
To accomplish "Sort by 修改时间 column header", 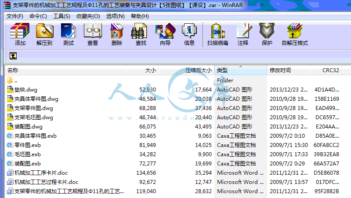I will tap(289, 70).
